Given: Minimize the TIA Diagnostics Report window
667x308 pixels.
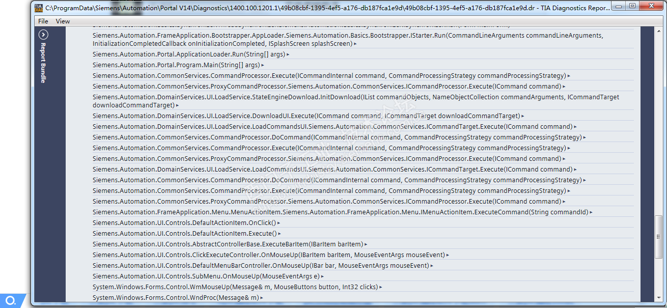Looking at the screenshot, I should 619,6.
